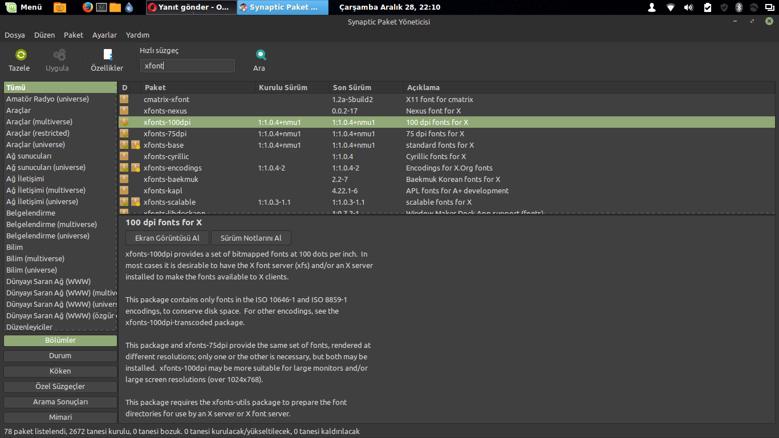Sort by the Kurulu Sürüm column header

click(292, 88)
